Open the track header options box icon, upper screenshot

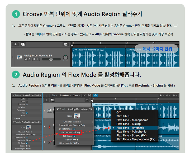65,45
